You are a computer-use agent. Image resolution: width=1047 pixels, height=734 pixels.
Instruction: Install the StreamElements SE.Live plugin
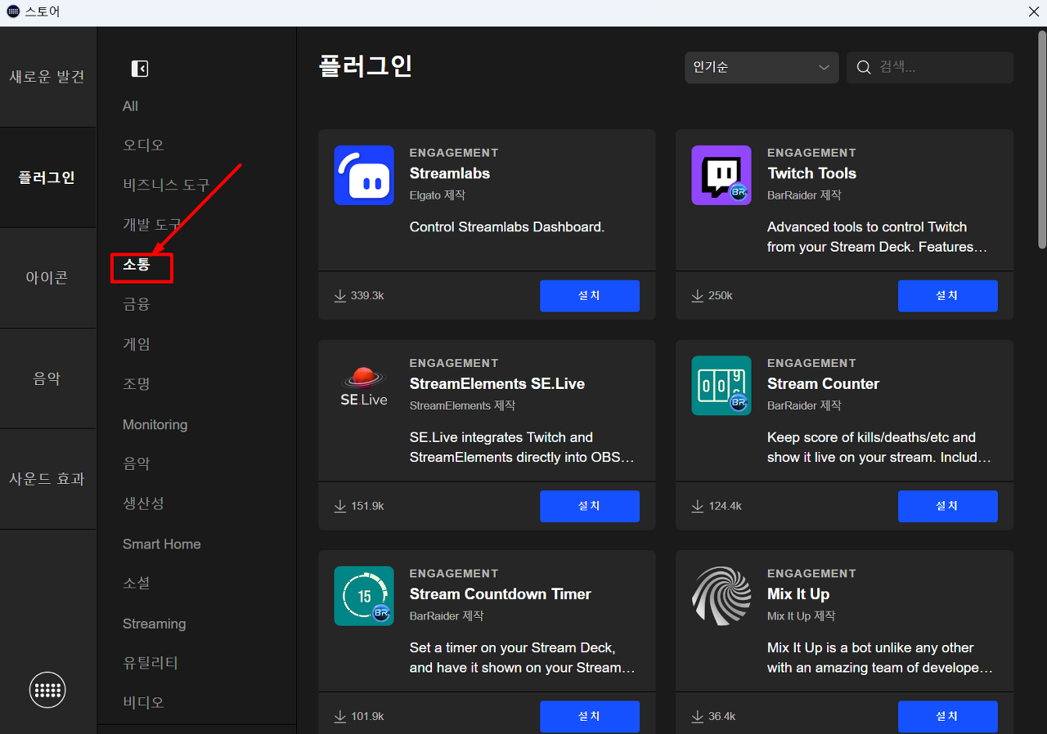pos(590,506)
